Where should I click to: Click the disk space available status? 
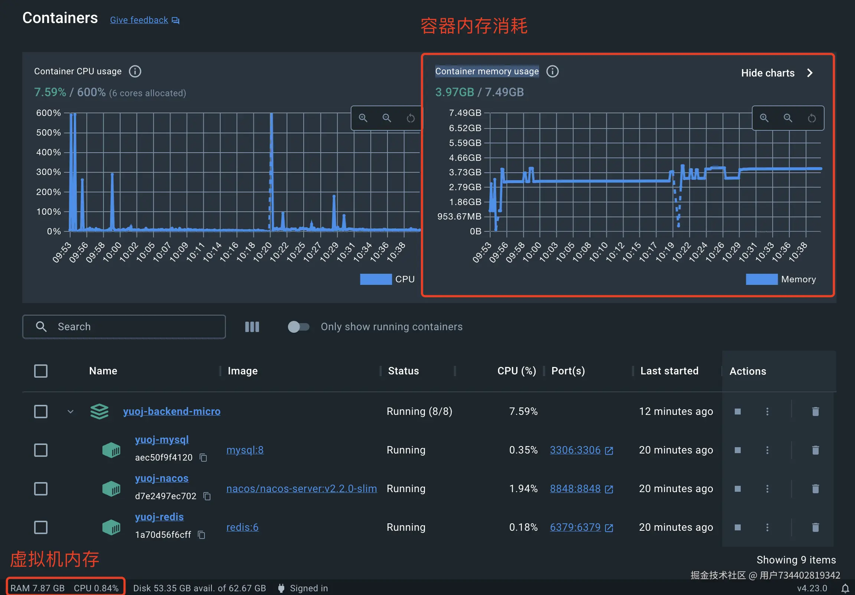coord(200,588)
